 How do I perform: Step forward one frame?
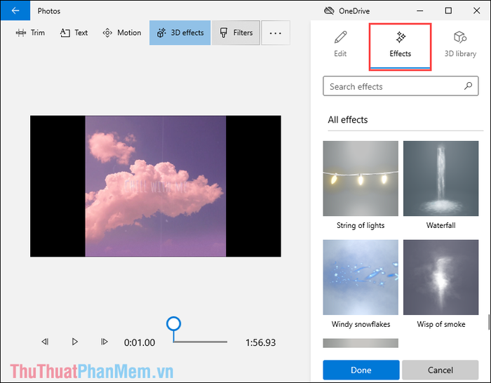[105, 342]
